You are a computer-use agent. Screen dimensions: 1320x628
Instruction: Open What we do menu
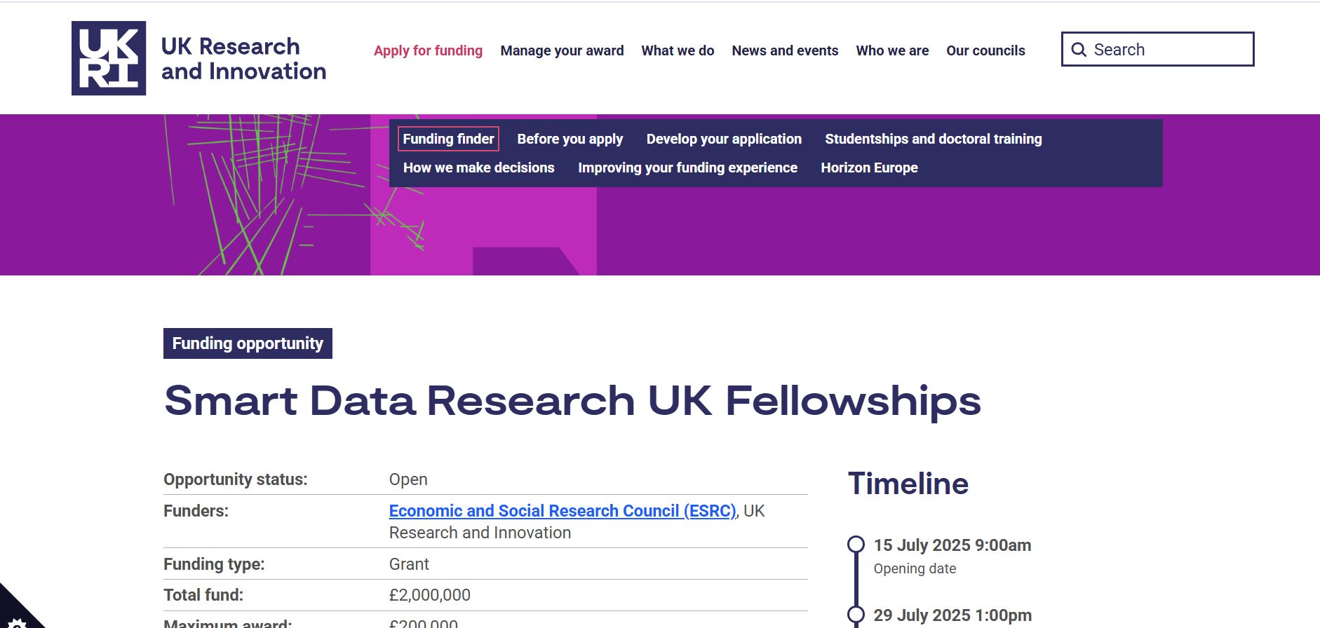678,50
